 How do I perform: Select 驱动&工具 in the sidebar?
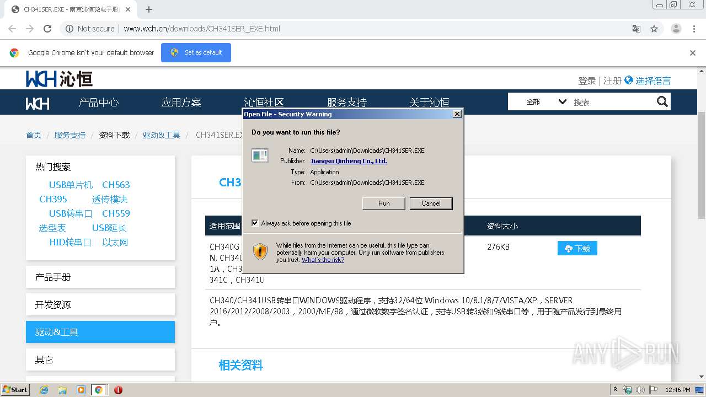click(x=100, y=332)
